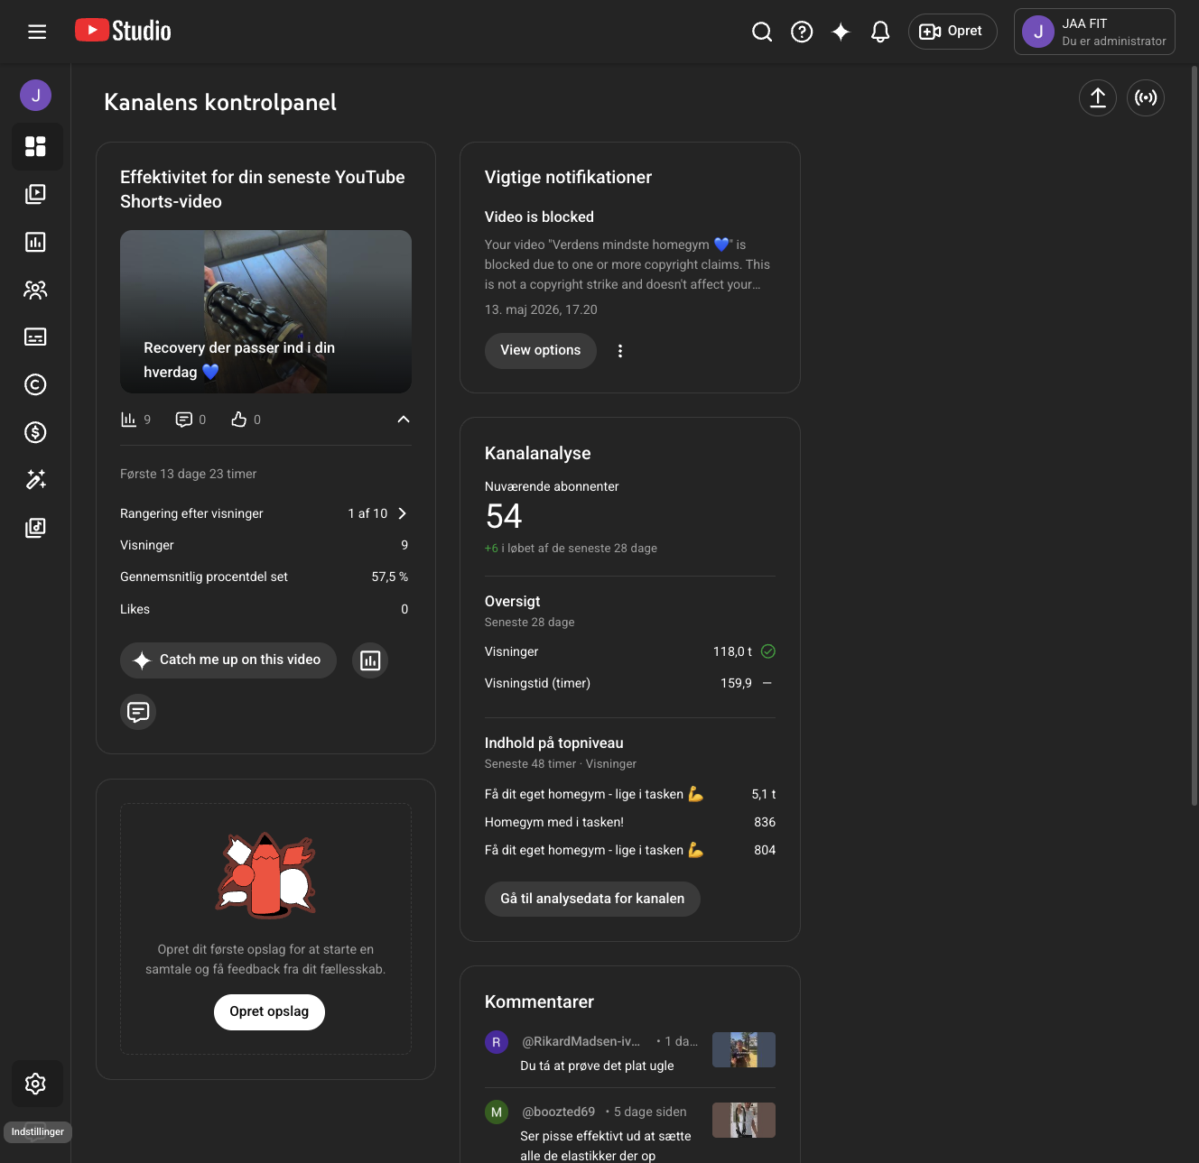This screenshot has height=1163, width=1199.
Task: Expand Rangering efter visninger arrow
Action: (x=403, y=513)
